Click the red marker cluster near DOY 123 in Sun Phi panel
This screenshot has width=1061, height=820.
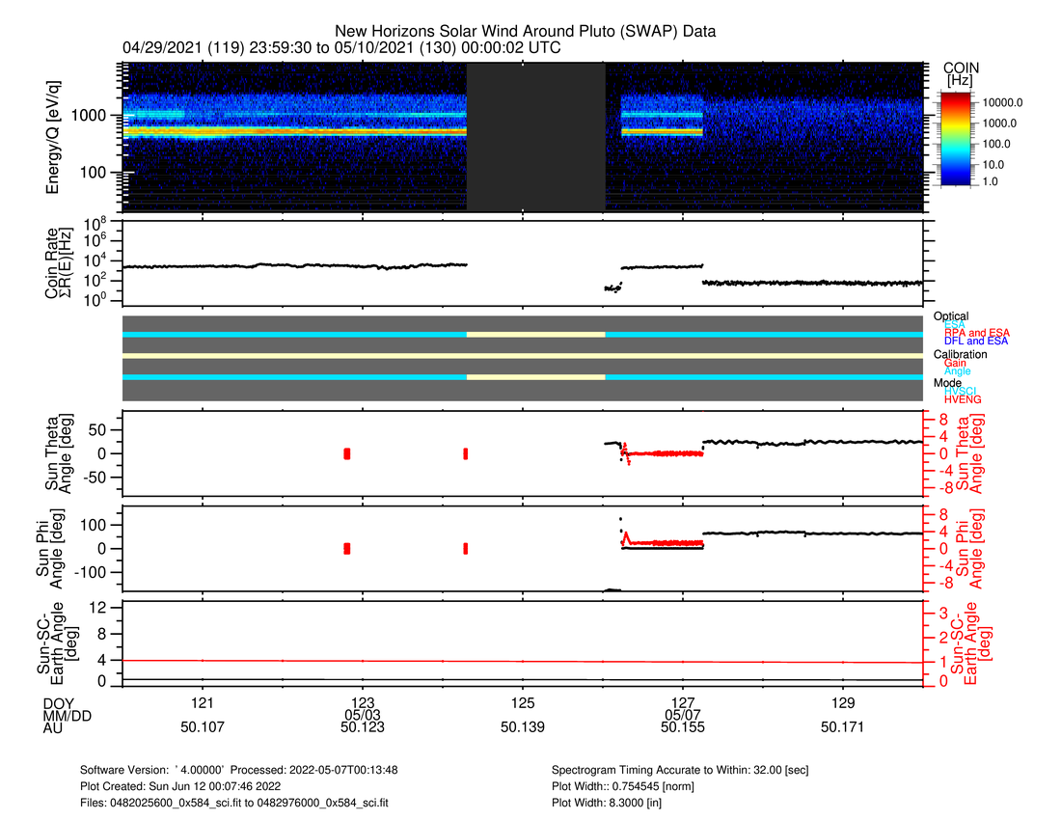pyautogui.click(x=347, y=548)
